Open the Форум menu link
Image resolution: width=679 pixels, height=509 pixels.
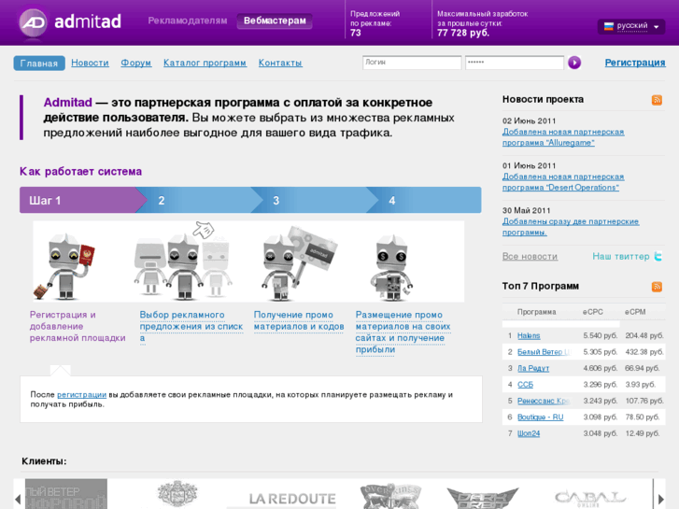pyautogui.click(x=136, y=63)
